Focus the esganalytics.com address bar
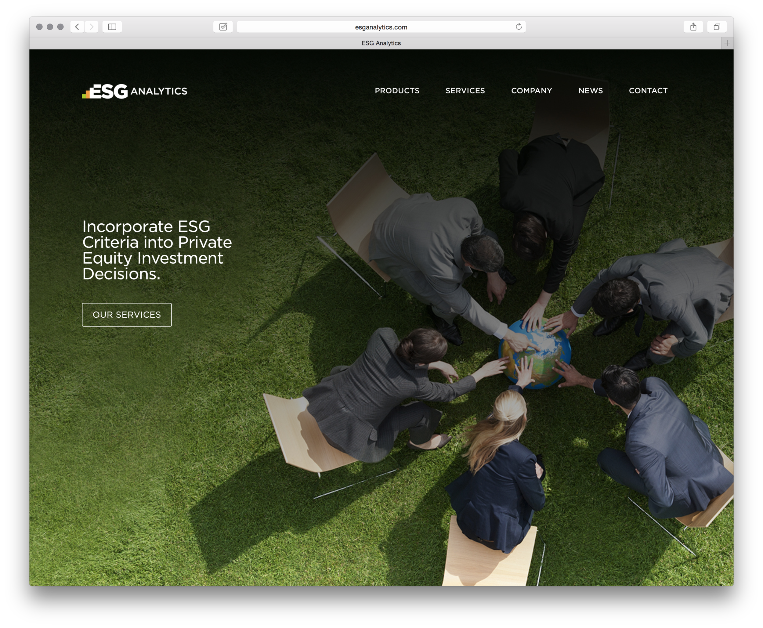 point(381,27)
